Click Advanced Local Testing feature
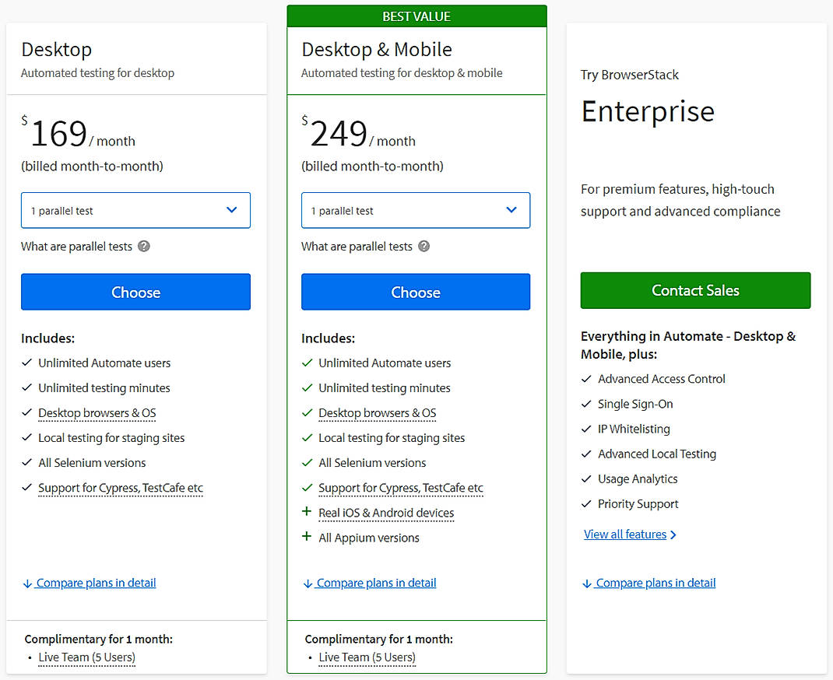This screenshot has width=833, height=680. (657, 454)
